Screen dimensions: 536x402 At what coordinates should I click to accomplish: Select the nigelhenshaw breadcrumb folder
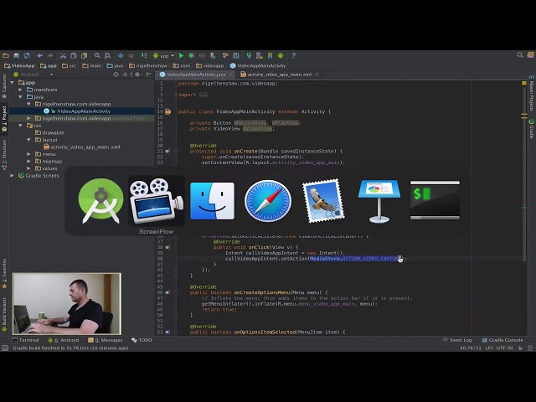pos(147,65)
